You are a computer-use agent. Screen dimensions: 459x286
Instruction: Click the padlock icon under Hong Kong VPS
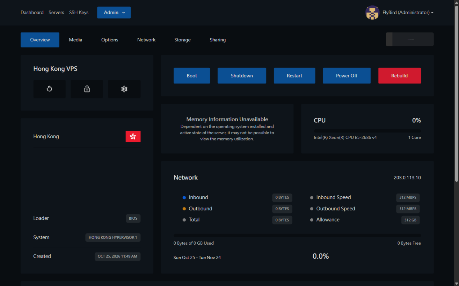coord(87,89)
